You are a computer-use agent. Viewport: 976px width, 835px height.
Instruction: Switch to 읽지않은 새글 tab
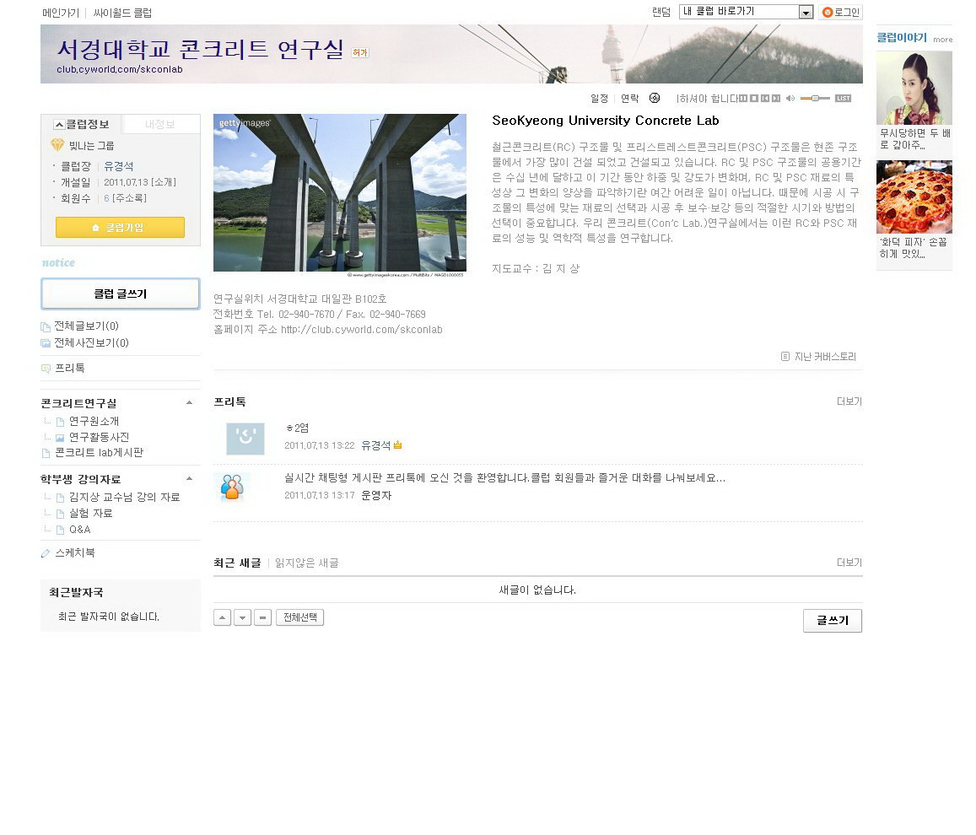click(307, 563)
